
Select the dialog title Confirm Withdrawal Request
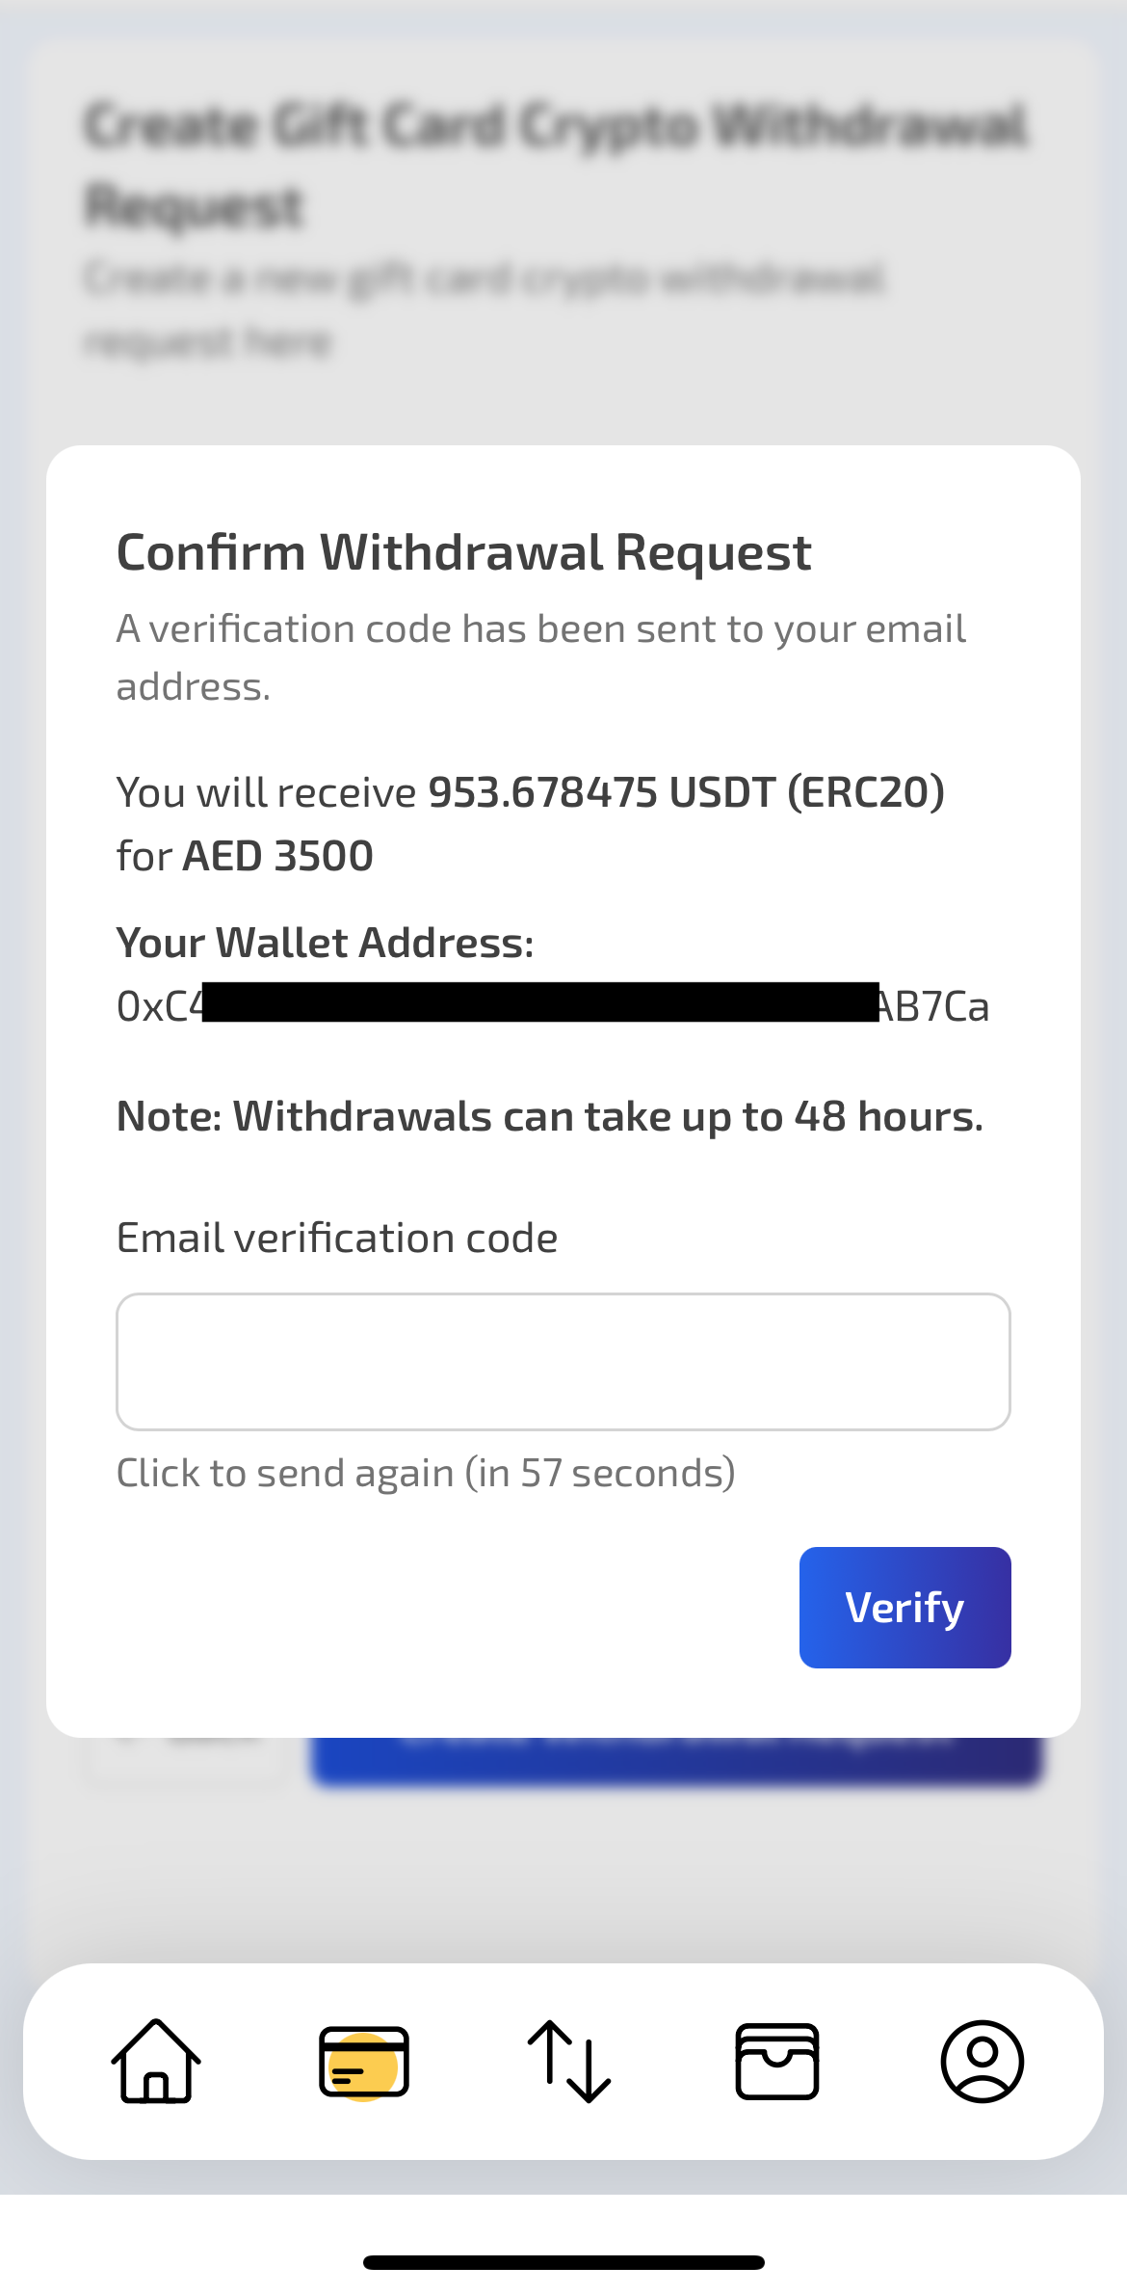463,550
